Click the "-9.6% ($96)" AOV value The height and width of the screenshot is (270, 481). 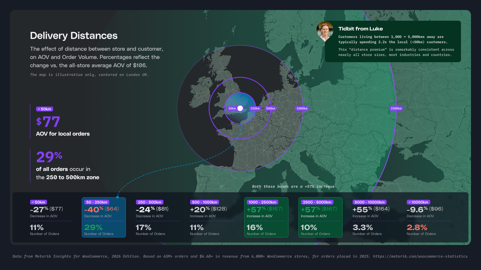(x=425, y=209)
